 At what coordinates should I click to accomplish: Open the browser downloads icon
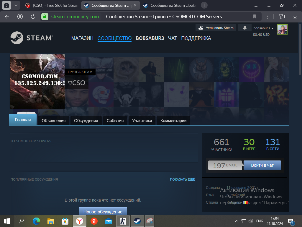(x=295, y=17)
